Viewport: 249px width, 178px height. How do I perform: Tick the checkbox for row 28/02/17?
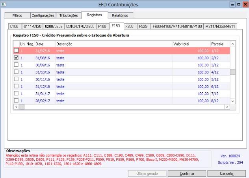coord(16,101)
